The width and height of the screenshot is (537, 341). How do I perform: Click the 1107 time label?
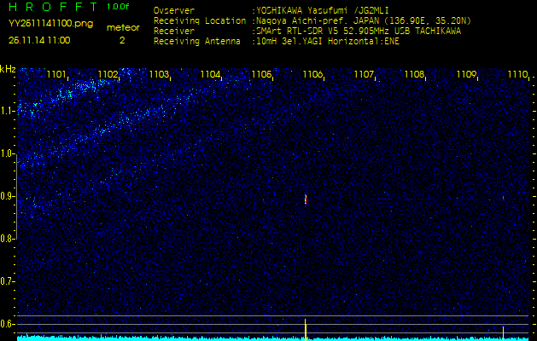pos(364,75)
